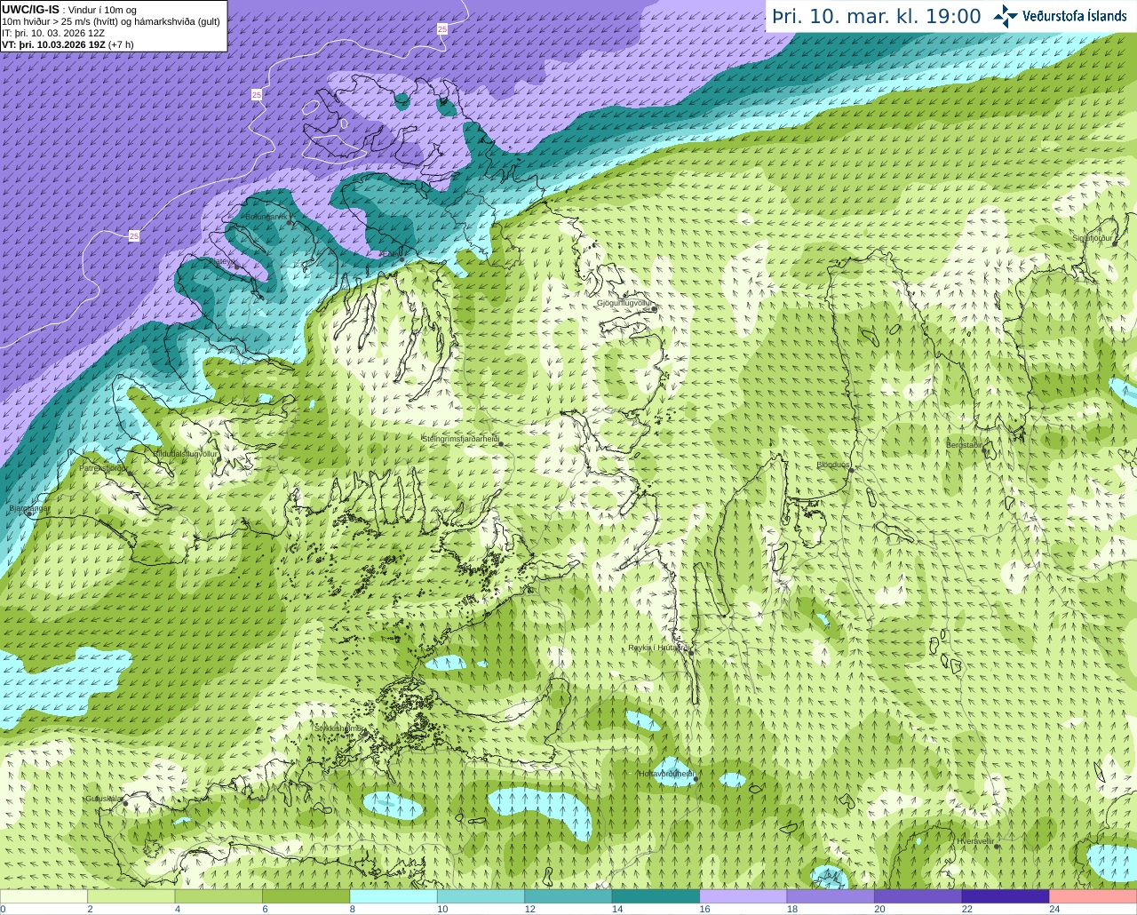Select the Blönduós station label
1137x915 pixels.
(x=833, y=465)
